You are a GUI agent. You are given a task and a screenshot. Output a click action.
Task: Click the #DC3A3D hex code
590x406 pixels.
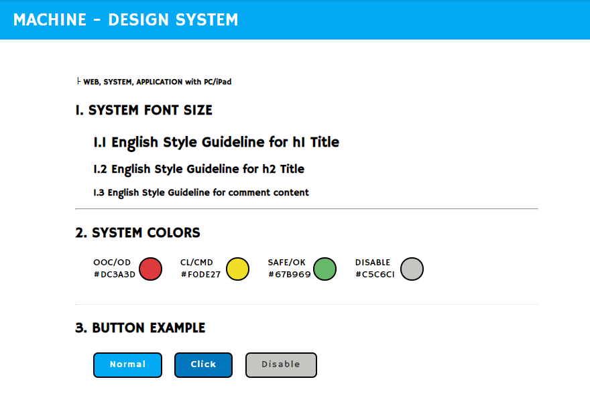tap(115, 275)
